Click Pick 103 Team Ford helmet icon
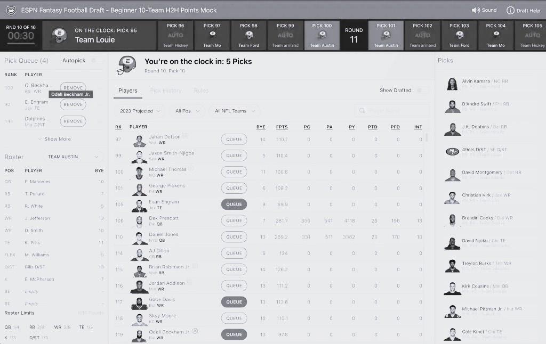 point(459,35)
